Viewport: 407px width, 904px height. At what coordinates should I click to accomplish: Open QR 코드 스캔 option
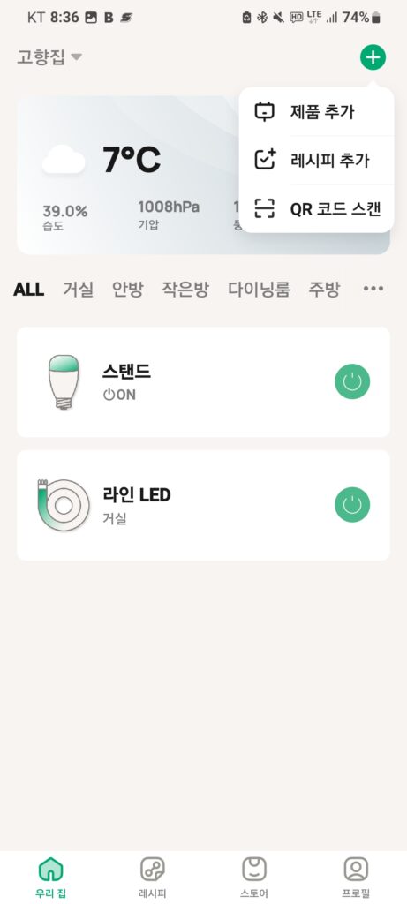[316, 208]
